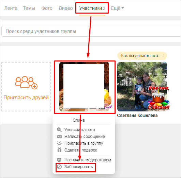Click the Пригласить друзей link

26,97
